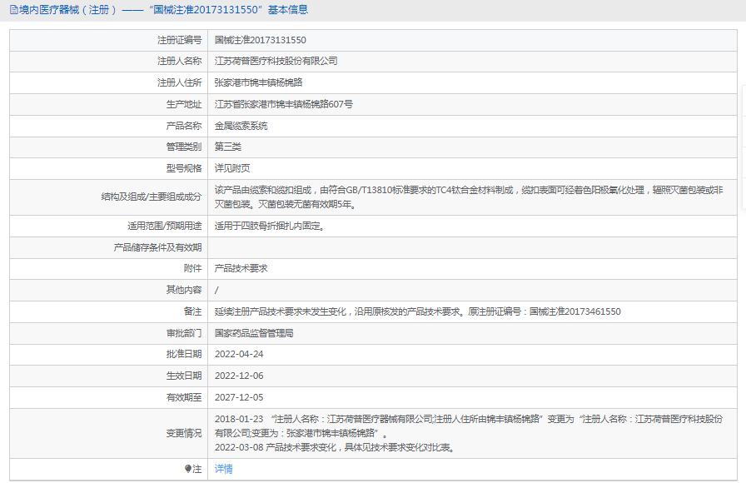Click the 附件 row label
The height and width of the screenshot is (483, 746).
192,268
